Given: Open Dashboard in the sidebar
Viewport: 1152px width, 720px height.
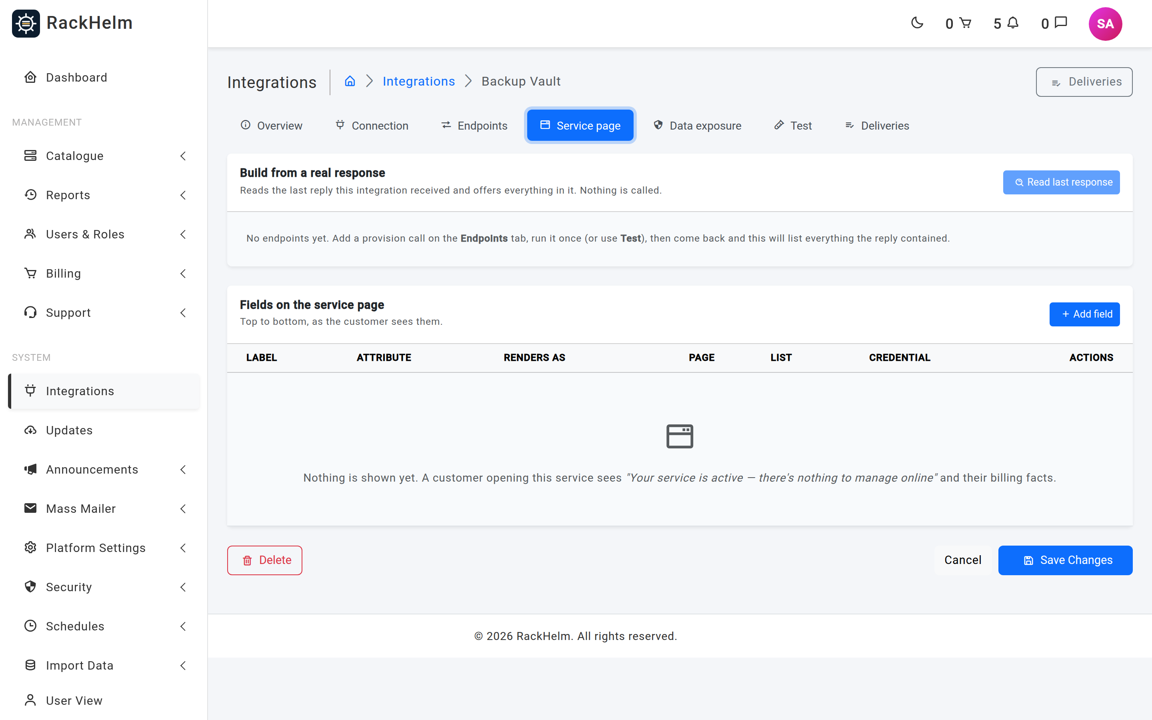Looking at the screenshot, I should (x=104, y=77).
